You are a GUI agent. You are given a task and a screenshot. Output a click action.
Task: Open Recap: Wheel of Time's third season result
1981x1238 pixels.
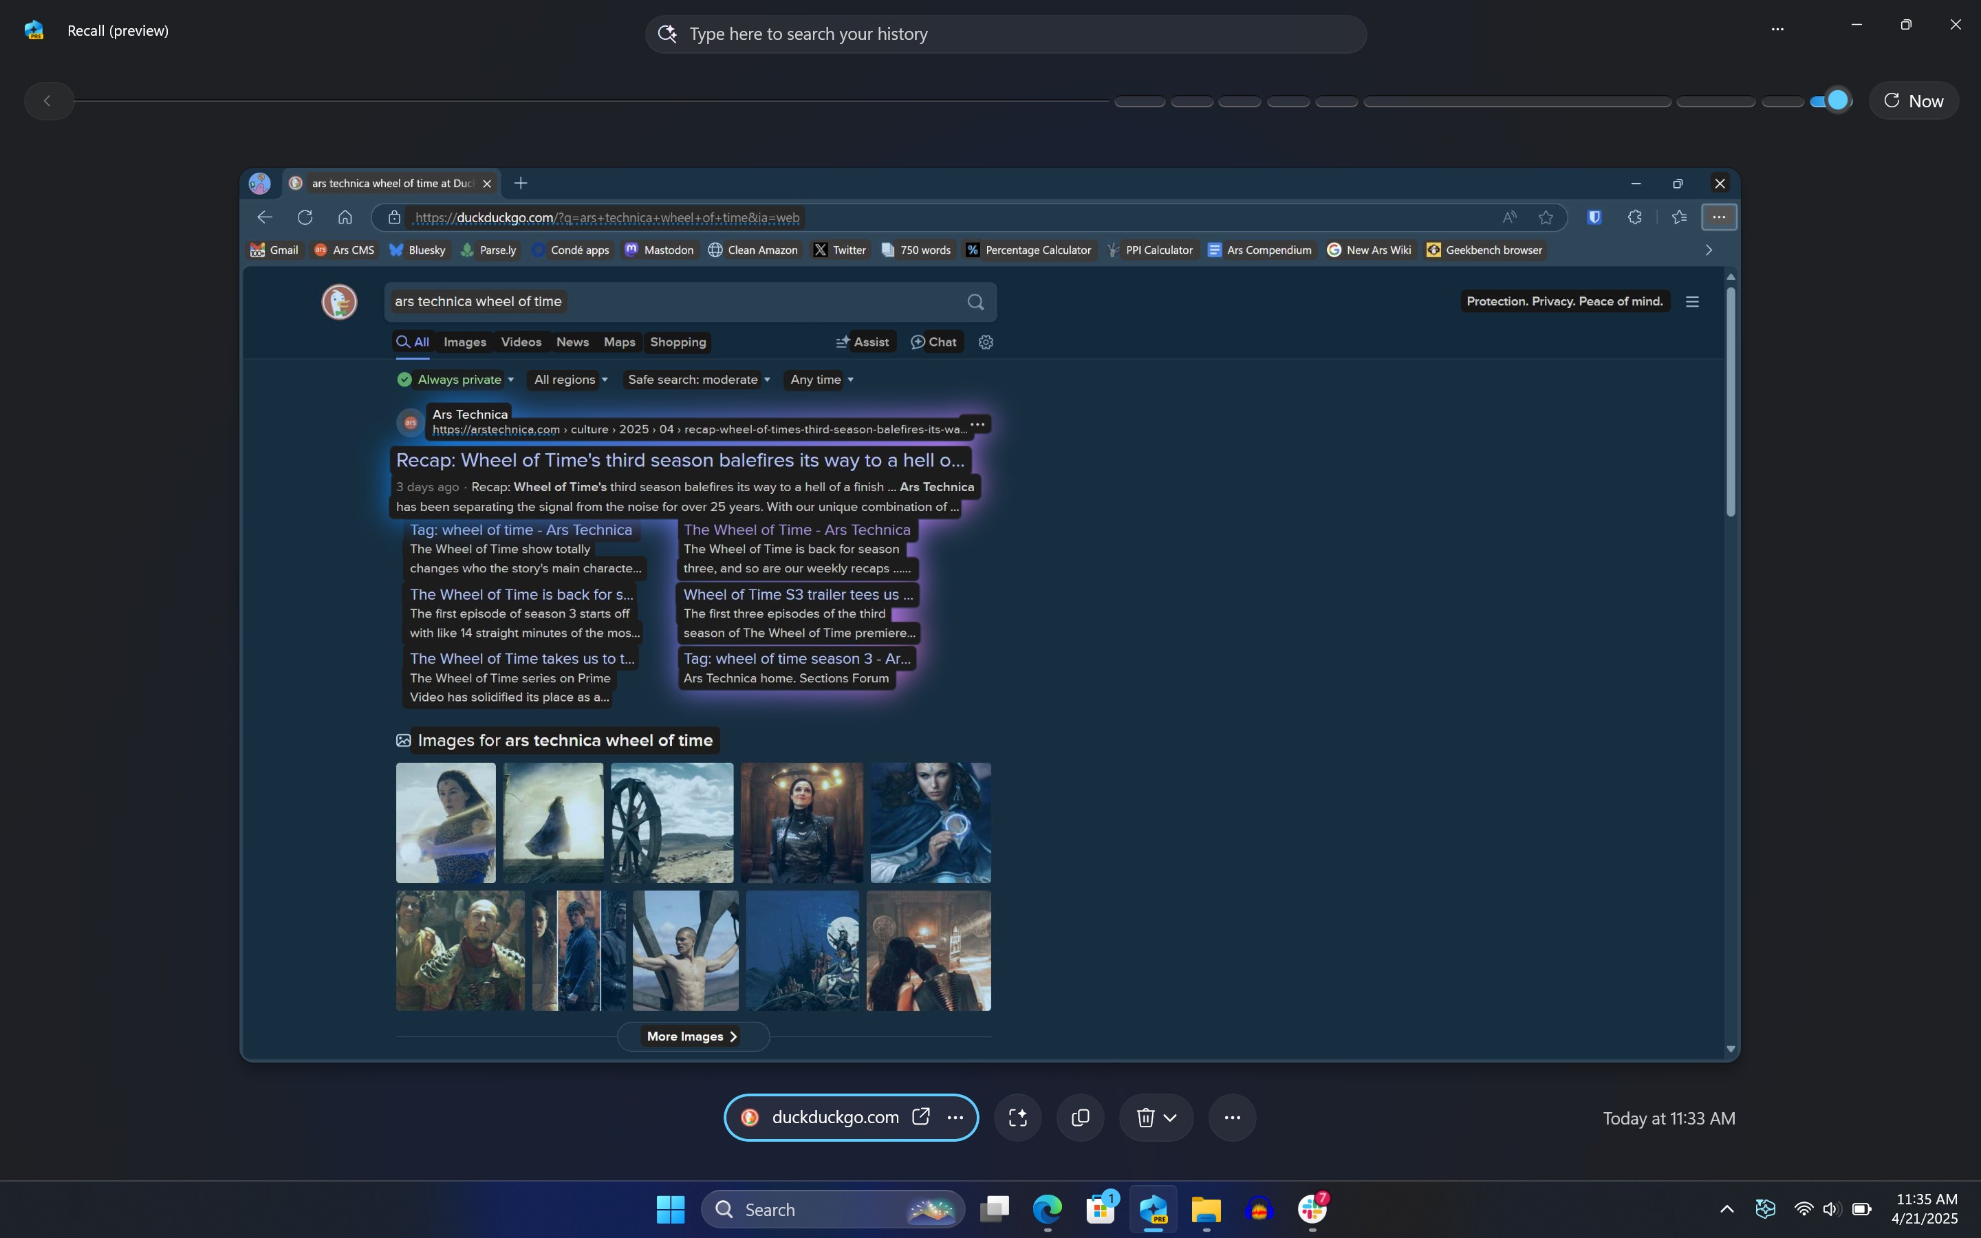click(680, 460)
